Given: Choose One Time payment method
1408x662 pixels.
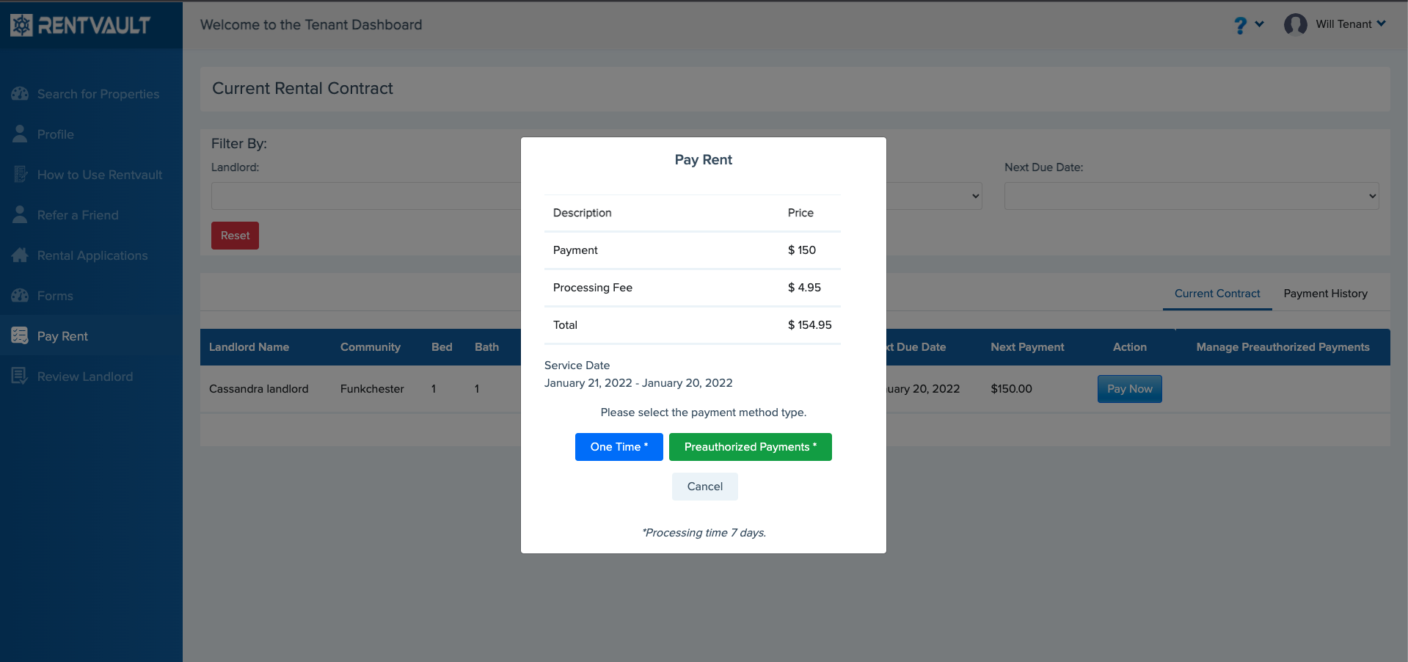Looking at the screenshot, I should click(619, 447).
